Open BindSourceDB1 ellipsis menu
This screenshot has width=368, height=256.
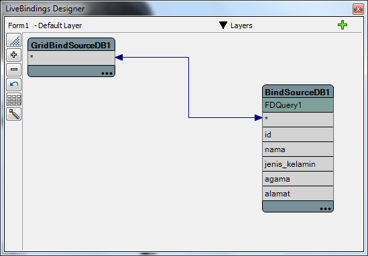325,209
